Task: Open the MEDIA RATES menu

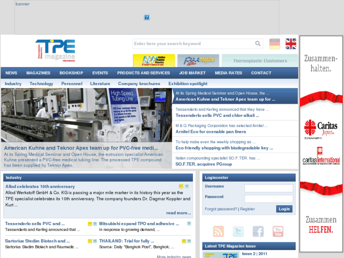Action: pyautogui.click(x=229, y=73)
